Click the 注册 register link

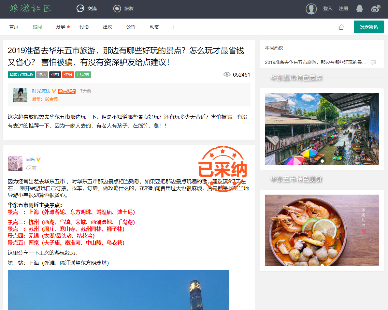click(x=343, y=8)
